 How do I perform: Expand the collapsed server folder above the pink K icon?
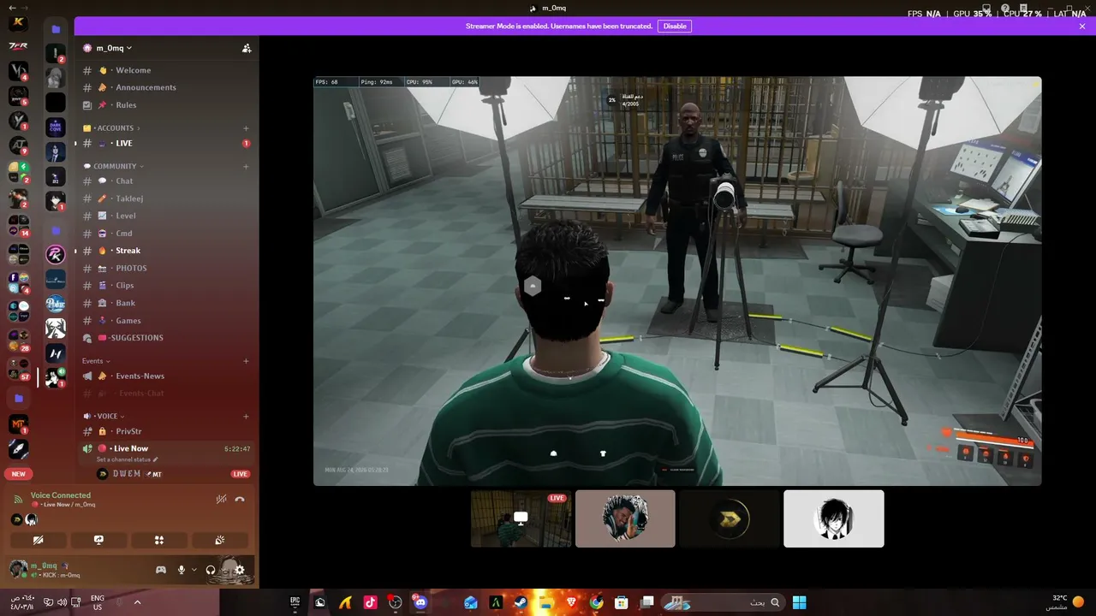pos(56,231)
